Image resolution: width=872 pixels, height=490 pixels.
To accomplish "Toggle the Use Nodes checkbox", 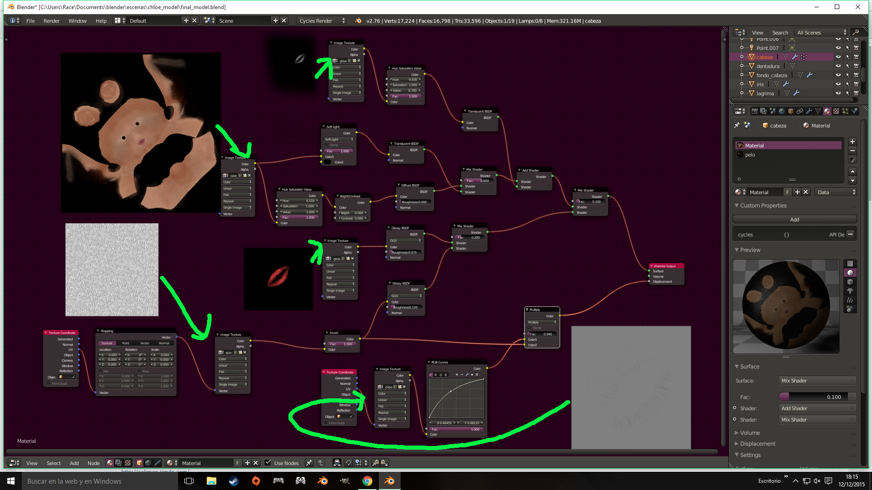I will point(268,463).
